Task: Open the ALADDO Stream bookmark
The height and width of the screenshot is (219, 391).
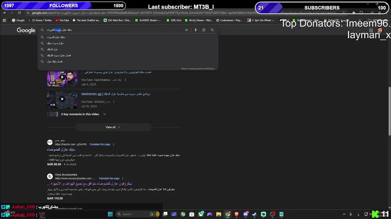Action: (x=148, y=20)
